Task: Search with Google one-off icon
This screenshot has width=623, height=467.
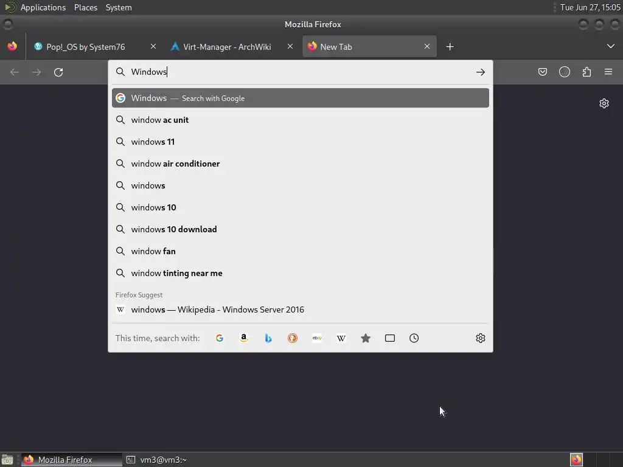Action: coord(219,338)
